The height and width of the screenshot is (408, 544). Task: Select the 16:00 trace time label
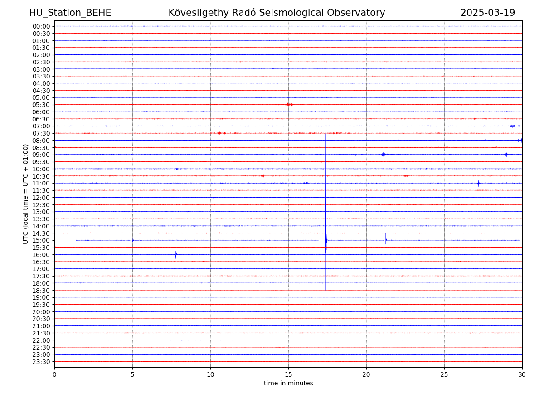point(41,255)
